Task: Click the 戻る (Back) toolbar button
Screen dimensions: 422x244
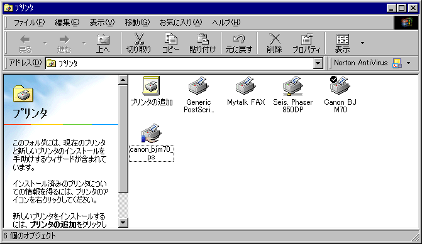Action: (25, 43)
